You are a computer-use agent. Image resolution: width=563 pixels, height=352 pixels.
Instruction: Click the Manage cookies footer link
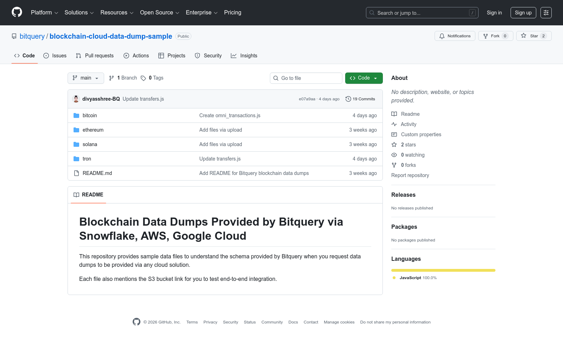339,322
